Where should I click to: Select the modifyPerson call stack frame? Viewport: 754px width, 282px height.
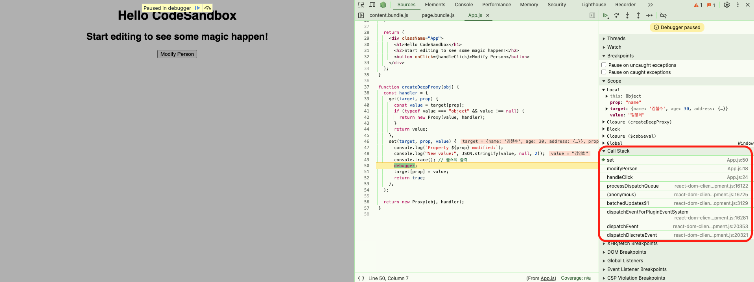coord(676,169)
